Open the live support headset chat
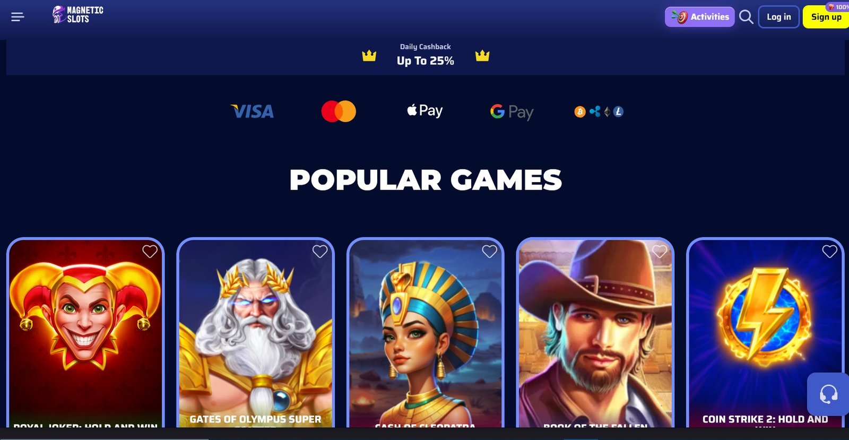 (x=828, y=394)
